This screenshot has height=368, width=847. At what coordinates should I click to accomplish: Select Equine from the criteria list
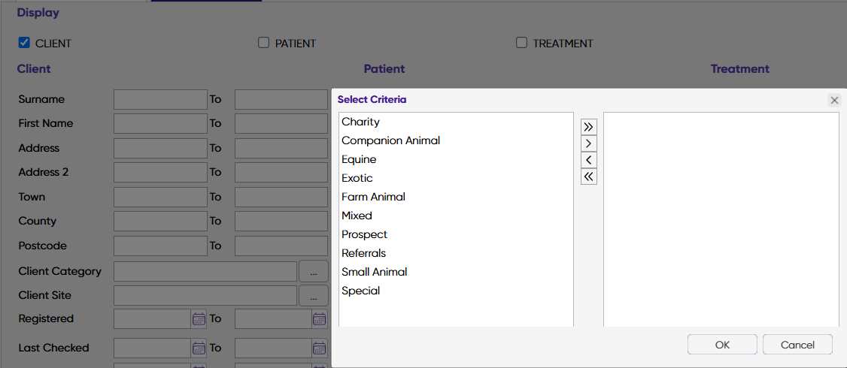[x=359, y=159]
